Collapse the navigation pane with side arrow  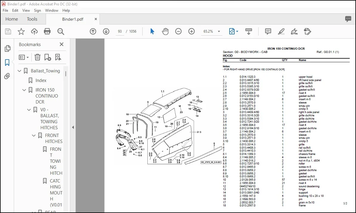(73, 127)
